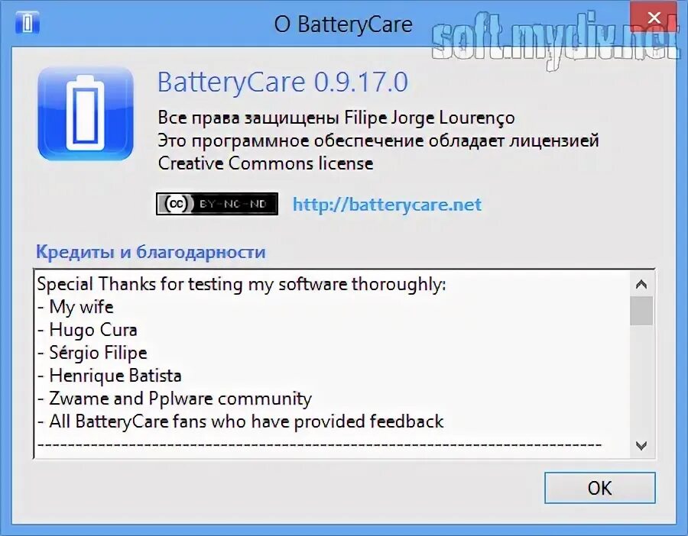688x536 pixels.
Task: Close the About BatteryCare window
Action: coord(654,18)
